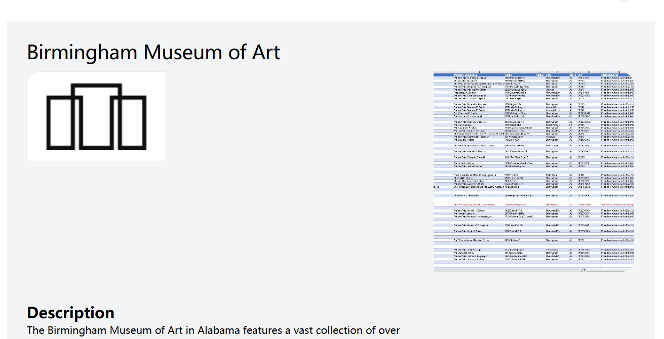The height and width of the screenshot is (339, 664).
Task: Click the red highlighted row in spreadsheet
Action: [x=533, y=204]
